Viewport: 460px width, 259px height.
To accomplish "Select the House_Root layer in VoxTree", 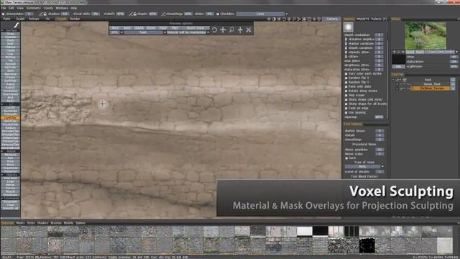I will 432,84.
